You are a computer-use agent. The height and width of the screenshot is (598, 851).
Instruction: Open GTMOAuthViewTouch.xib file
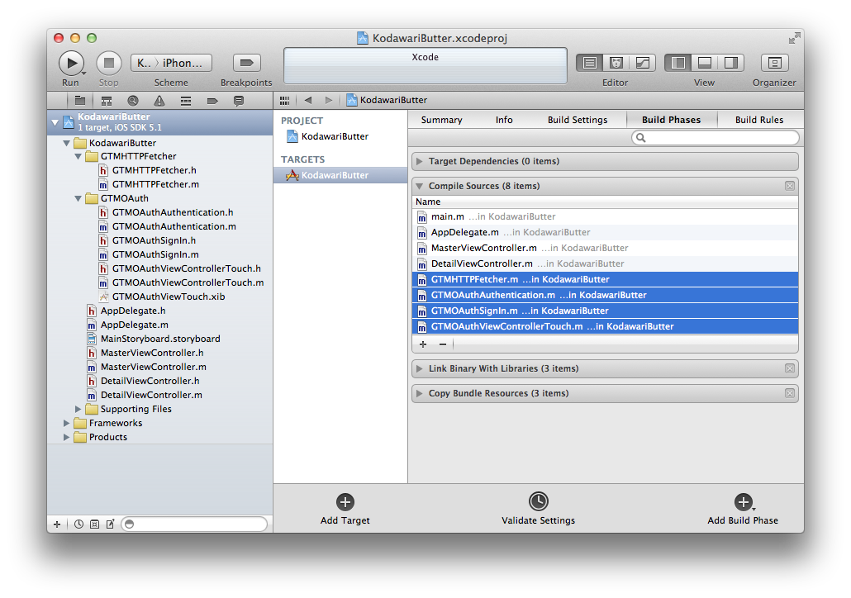coord(162,297)
